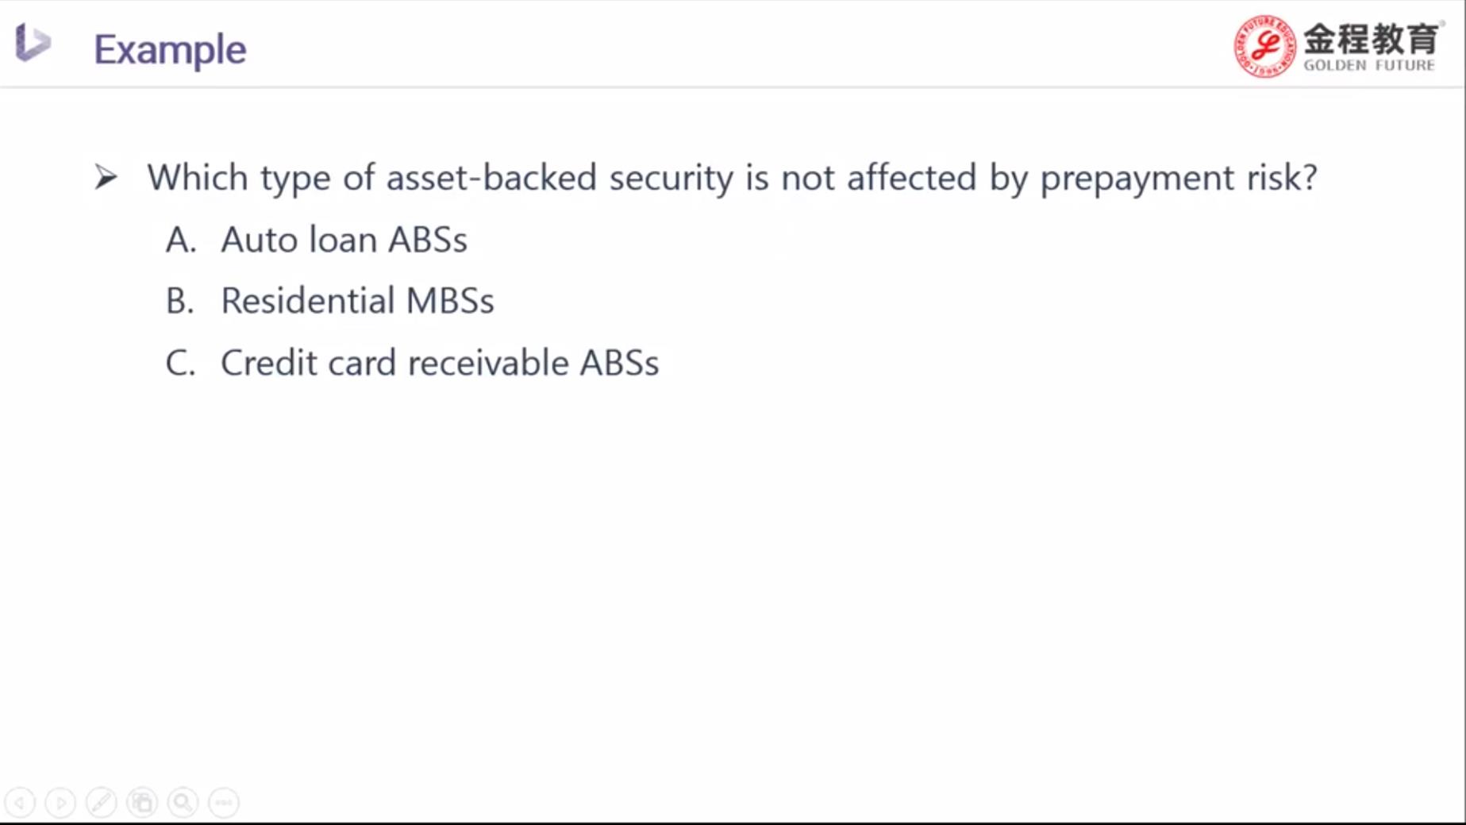The image size is (1466, 825).
Task: Click the Golden Future red seal logo
Action: (x=1264, y=46)
